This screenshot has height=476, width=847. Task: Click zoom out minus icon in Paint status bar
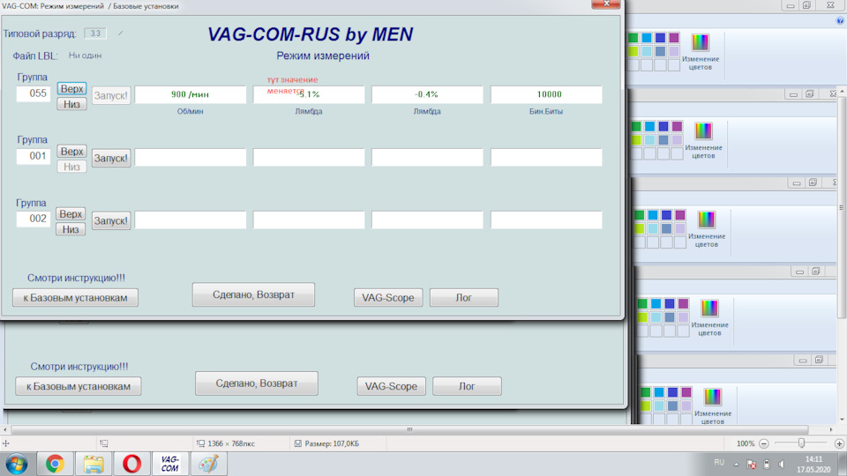[x=764, y=443]
